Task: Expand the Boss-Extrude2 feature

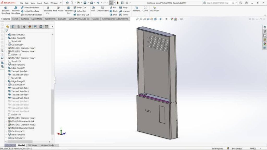Action: coord(6,35)
